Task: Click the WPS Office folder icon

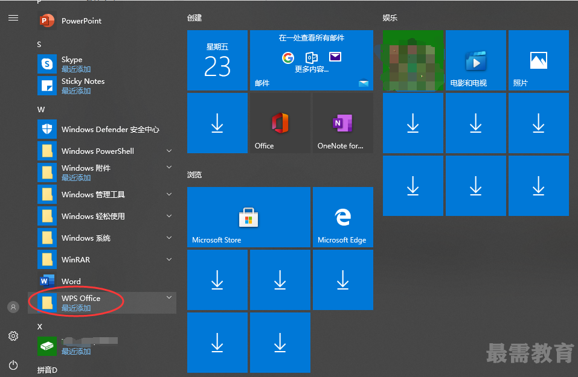Action: [47, 303]
